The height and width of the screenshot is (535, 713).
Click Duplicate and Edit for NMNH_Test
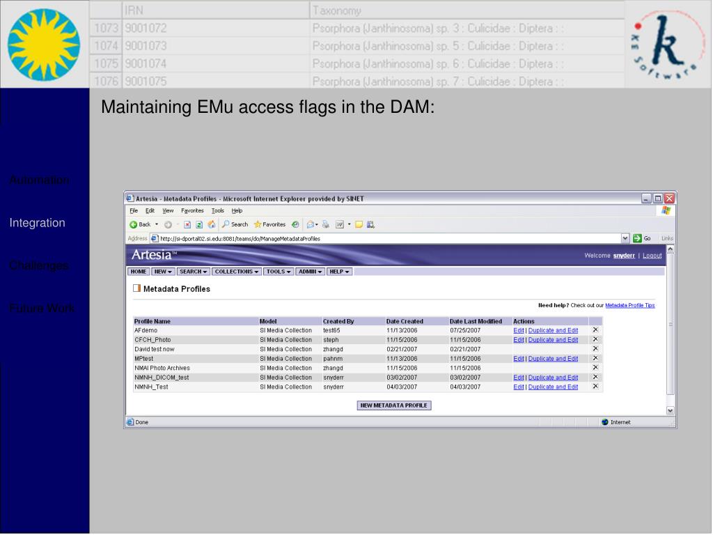point(554,387)
